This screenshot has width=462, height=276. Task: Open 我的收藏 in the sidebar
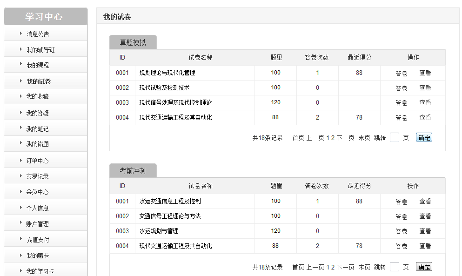pos(37,97)
